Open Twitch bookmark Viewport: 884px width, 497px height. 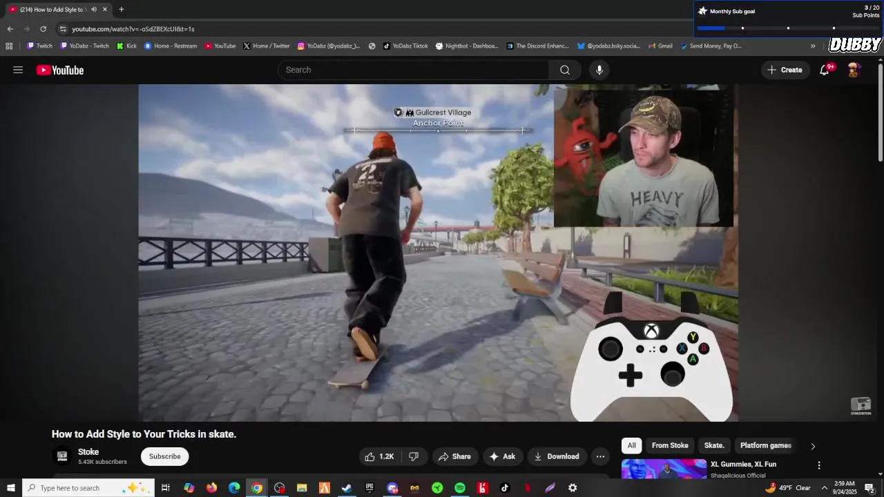coord(39,46)
